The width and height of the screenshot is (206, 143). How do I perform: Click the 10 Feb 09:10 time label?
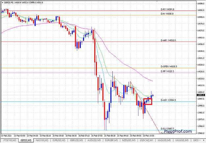click(123, 135)
